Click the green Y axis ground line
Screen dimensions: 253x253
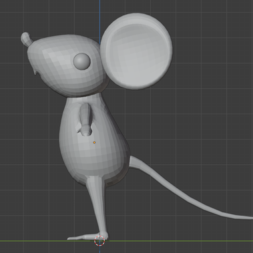[178, 241]
